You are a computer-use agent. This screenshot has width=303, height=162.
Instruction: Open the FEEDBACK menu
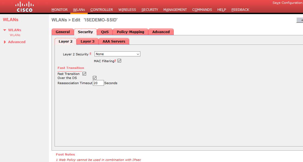(240, 10)
